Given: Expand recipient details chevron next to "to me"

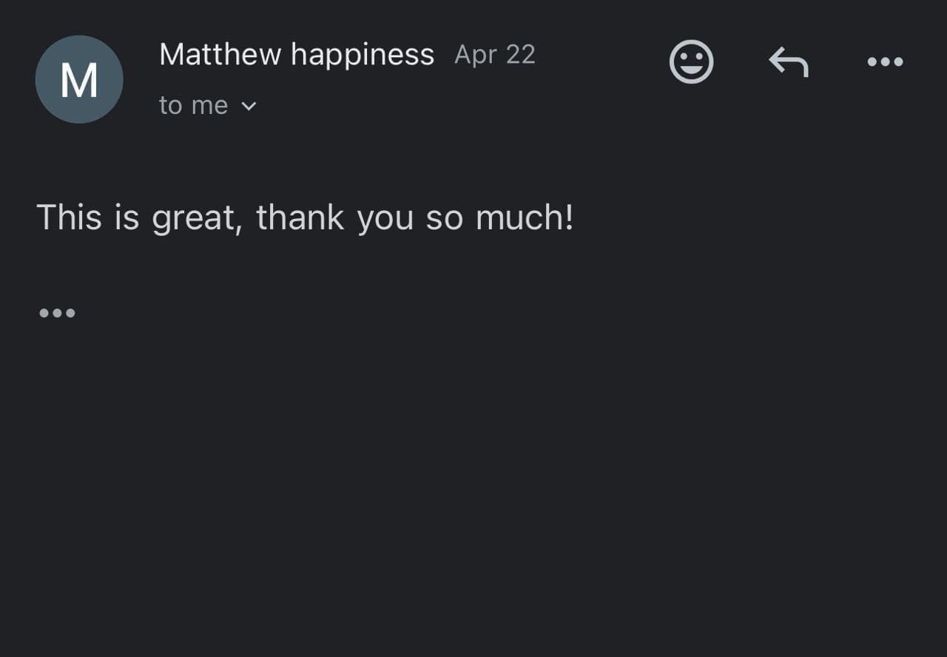Looking at the screenshot, I should click(x=249, y=106).
